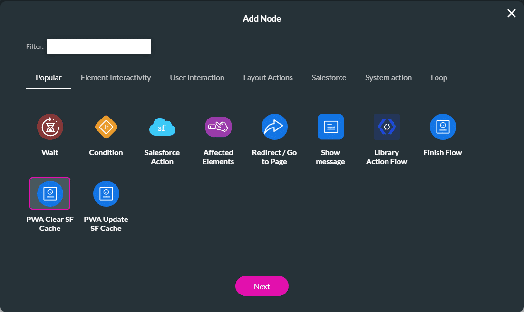Open the Element Interactivity tab
The height and width of the screenshot is (312, 524).
116,78
